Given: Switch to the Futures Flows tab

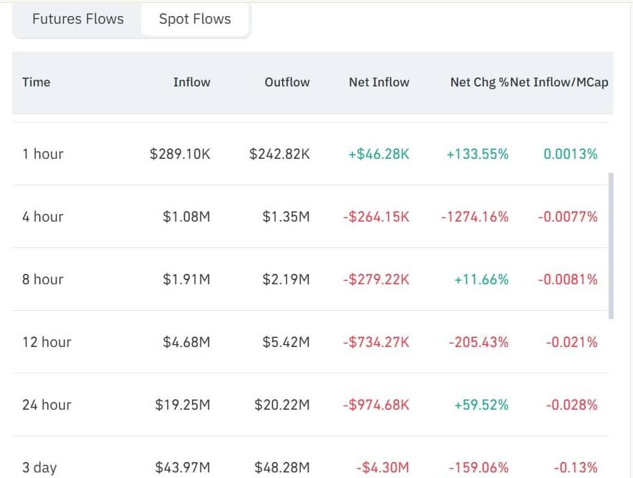Looking at the screenshot, I should point(78,20).
